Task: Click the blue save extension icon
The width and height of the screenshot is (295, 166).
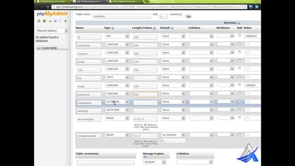Action: point(251,7)
